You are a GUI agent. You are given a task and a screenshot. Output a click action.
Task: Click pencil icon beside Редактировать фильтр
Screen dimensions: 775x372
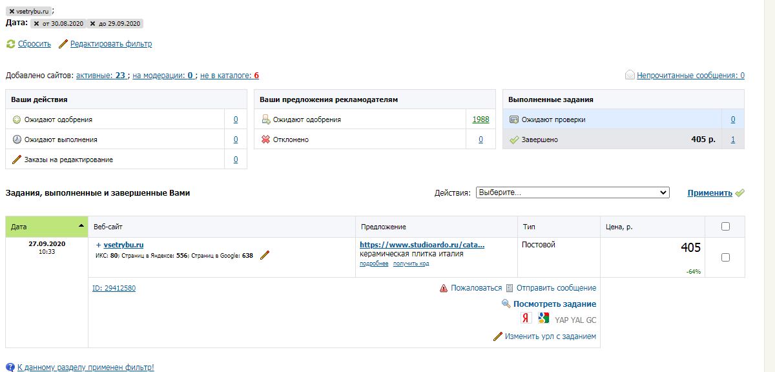(63, 45)
